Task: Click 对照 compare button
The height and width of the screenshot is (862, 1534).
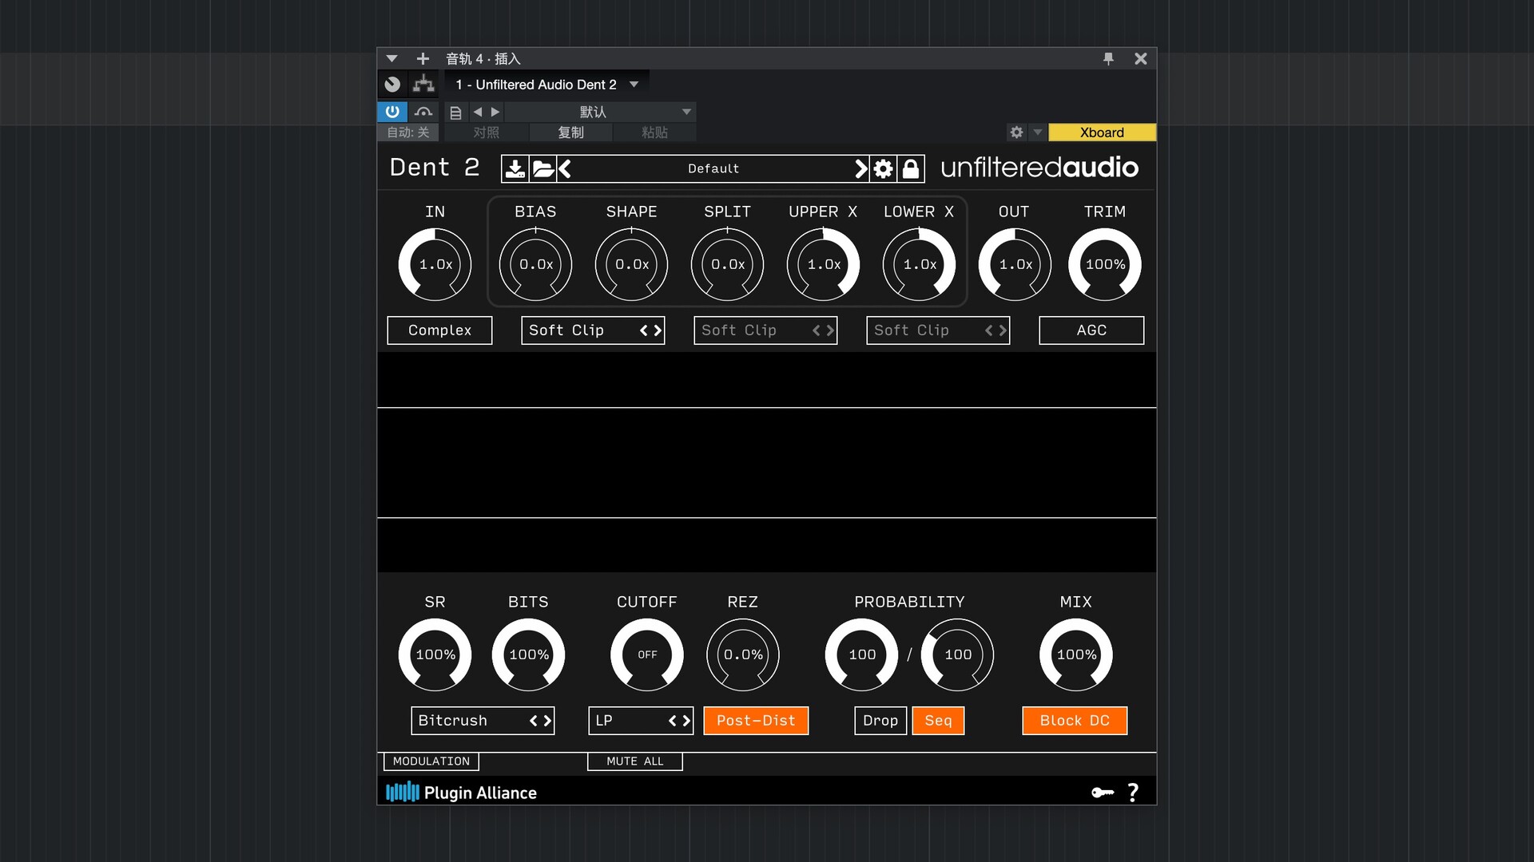Action: (x=486, y=132)
